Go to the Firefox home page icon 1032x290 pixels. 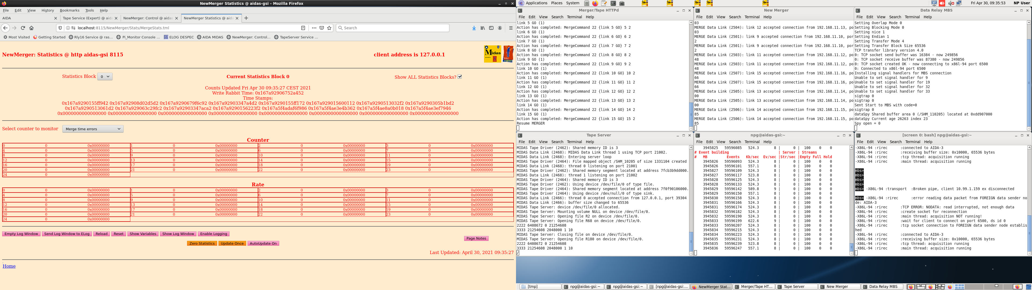(x=32, y=28)
